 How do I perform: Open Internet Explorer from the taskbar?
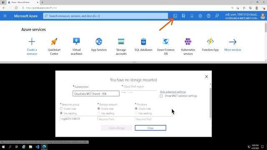click(x=24, y=147)
